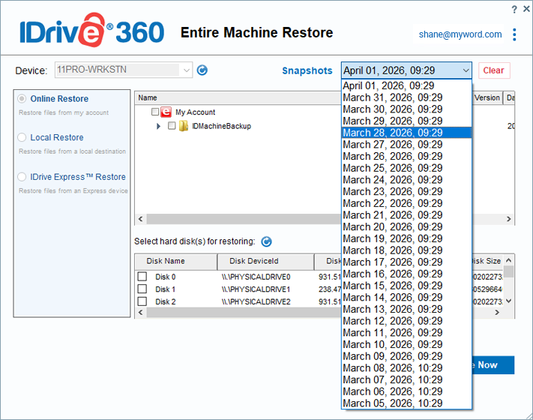This screenshot has height=420, width=533.
Task: Select the Online Restore radio button
Action: click(22, 99)
